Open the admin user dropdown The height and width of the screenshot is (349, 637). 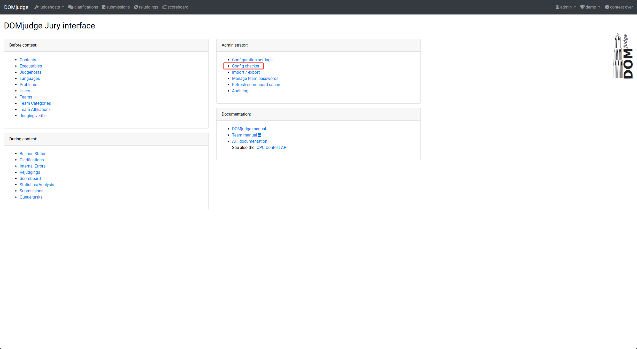566,7
